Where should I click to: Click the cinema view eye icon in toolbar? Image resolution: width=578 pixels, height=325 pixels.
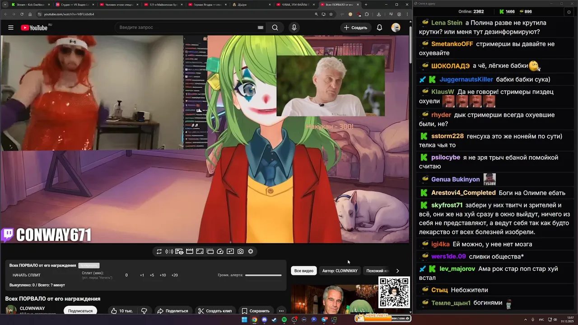179,251
